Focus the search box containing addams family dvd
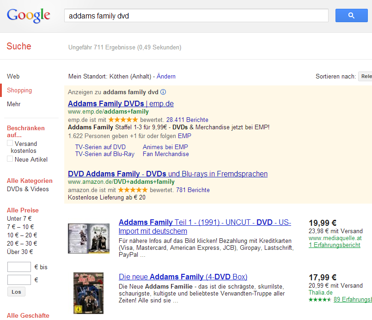This screenshot has width=372, height=320. [196, 16]
